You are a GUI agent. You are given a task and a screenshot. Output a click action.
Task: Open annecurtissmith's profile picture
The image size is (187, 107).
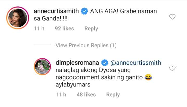[x=18, y=18]
